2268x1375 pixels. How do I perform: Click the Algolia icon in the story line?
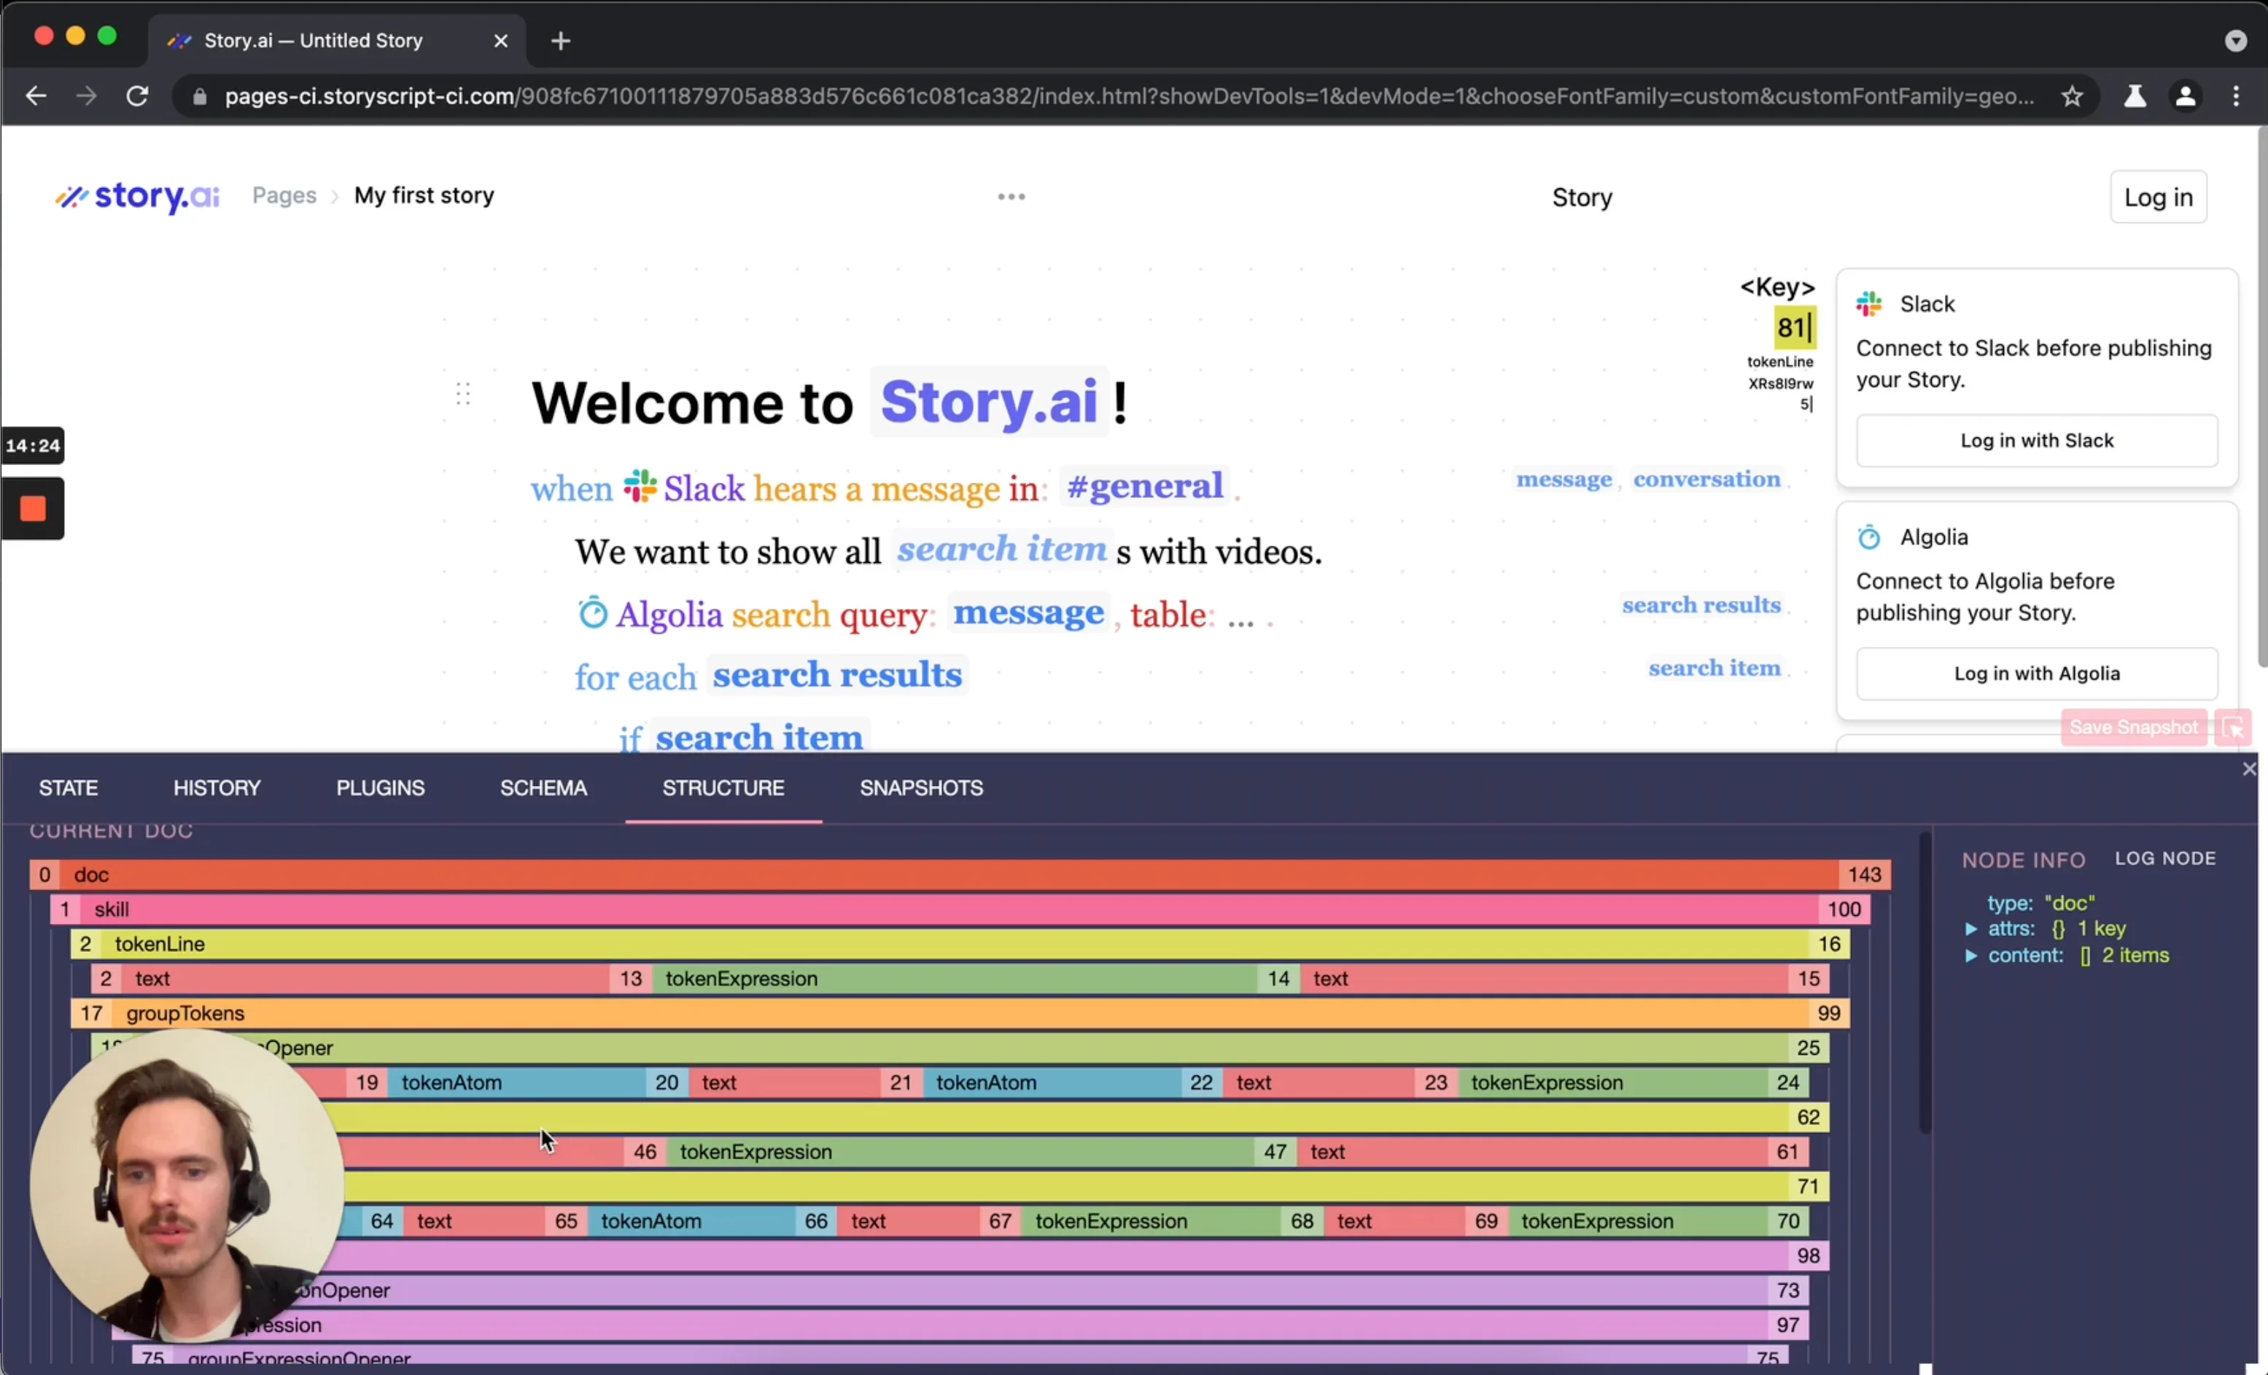pyautogui.click(x=593, y=612)
